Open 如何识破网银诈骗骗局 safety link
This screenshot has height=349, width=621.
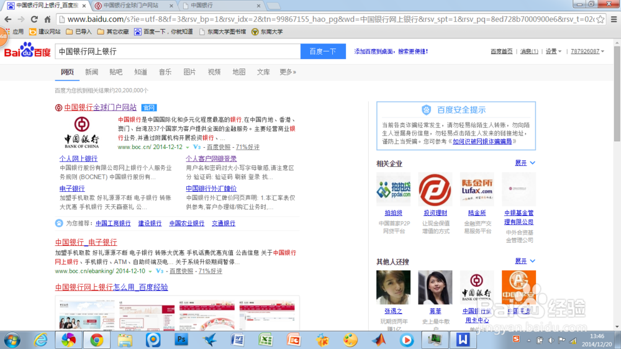(482, 142)
